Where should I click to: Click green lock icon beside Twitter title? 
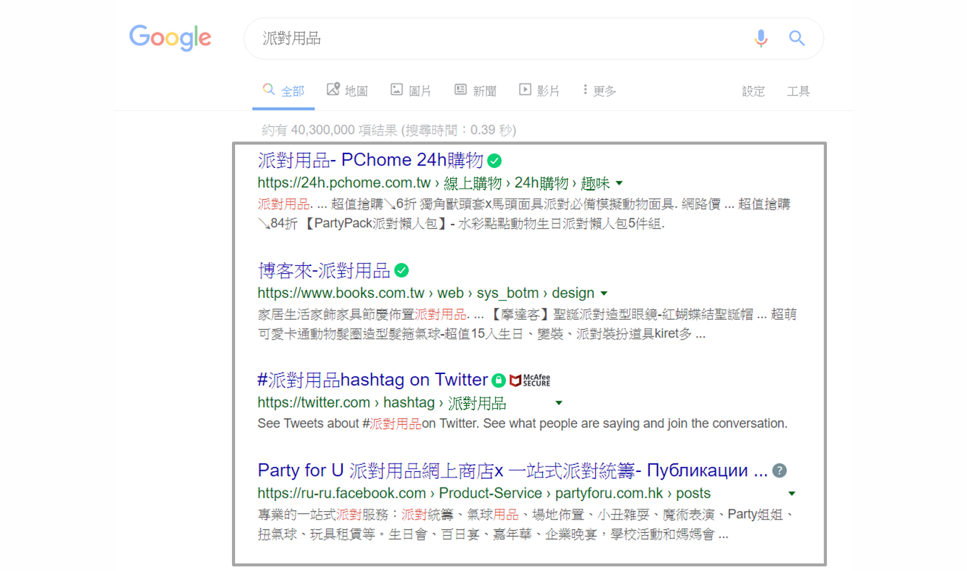pyautogui.click(x=499, y=381)
